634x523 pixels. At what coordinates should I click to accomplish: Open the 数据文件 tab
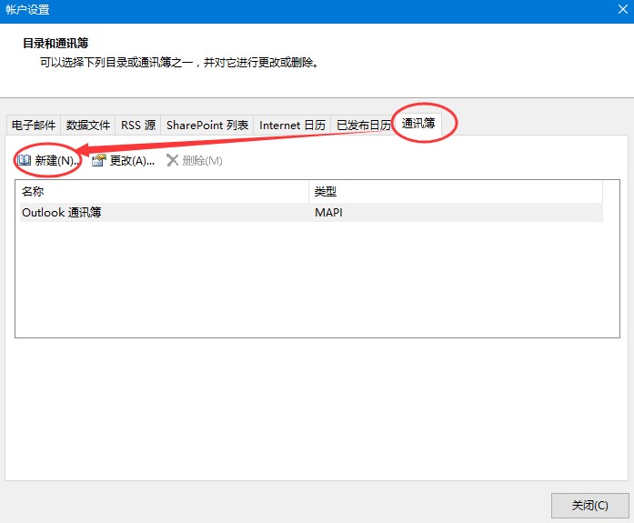(x=88, y=126)
